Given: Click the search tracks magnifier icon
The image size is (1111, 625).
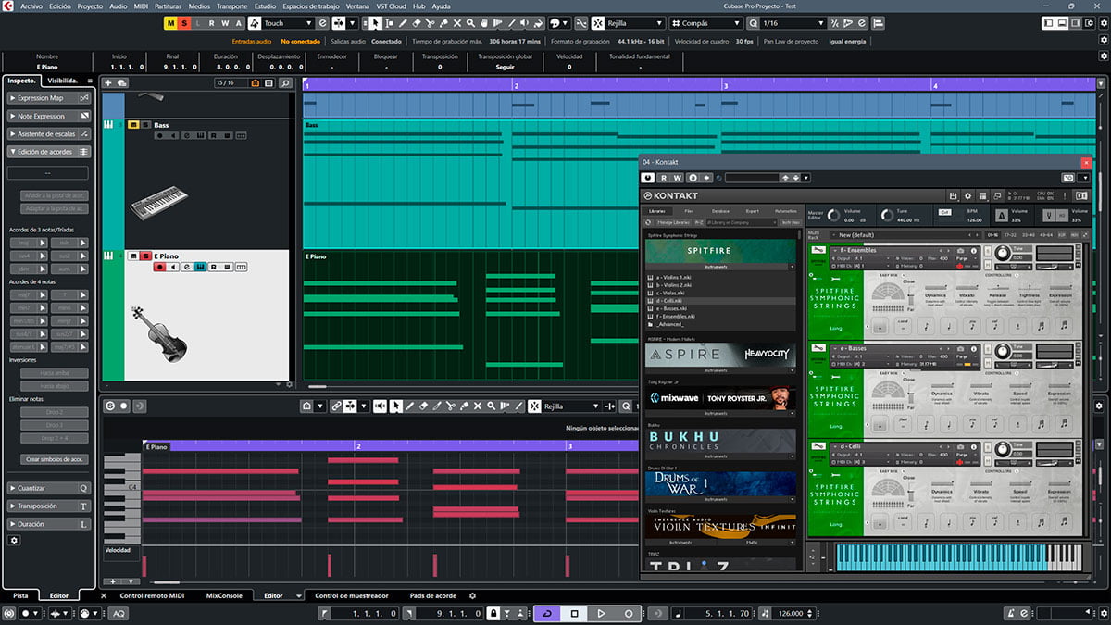Looking at the screenshot, I should coord(285,83).
